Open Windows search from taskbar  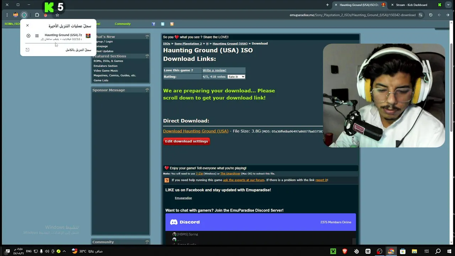click(438, 251)
